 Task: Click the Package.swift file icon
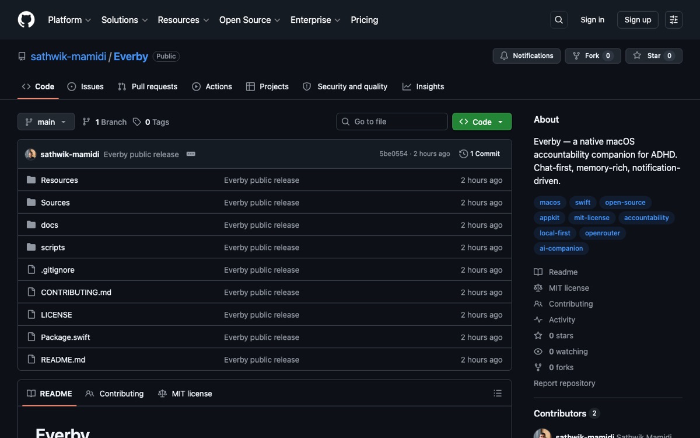coord(32,338)
